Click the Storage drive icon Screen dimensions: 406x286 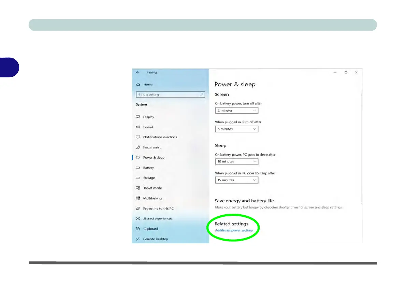point(138,178)
